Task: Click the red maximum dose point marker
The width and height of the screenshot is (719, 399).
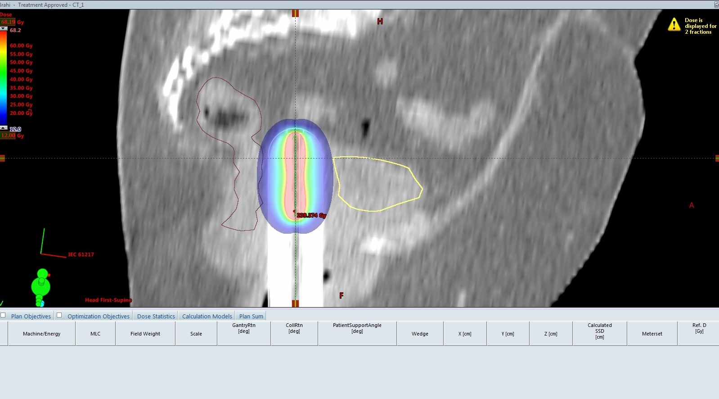Action: pyautogui.click(x=294, y=211)
